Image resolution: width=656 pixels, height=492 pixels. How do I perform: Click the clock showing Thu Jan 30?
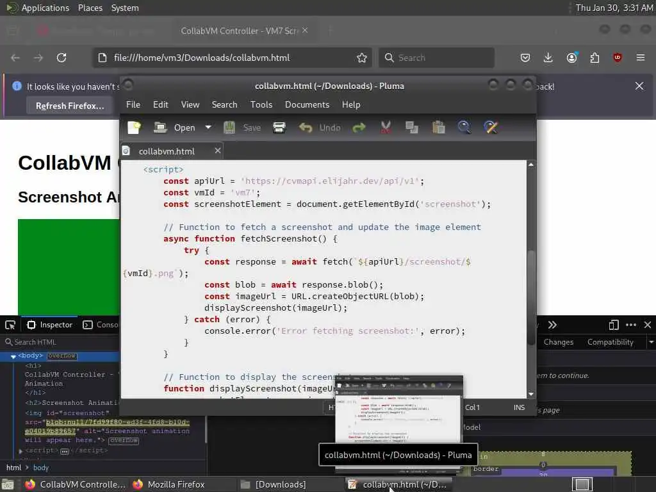[614, 8]
